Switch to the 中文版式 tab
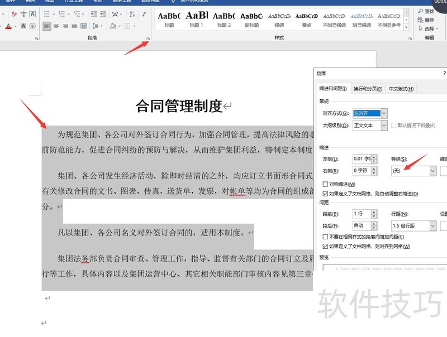Image resolution: width=447 pixels, height=337 pixels. (x=401, y=89)
